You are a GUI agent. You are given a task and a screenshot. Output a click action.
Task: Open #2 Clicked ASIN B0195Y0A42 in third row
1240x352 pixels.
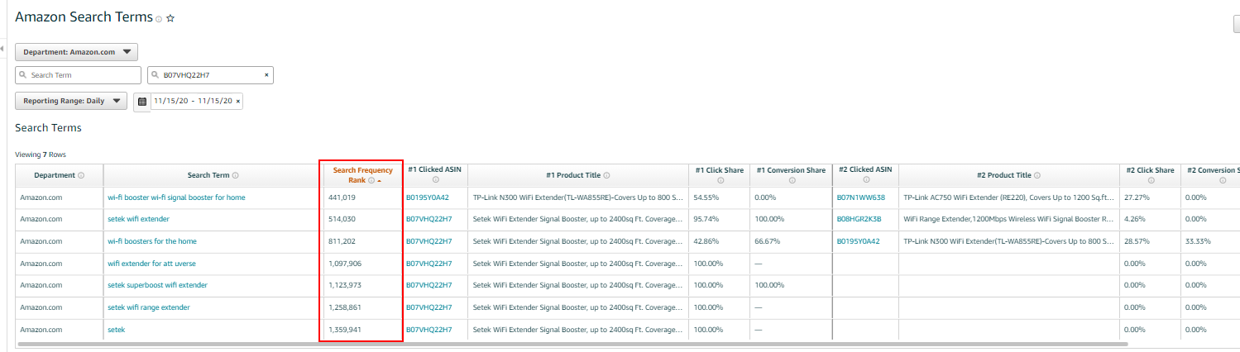point(858,241)
